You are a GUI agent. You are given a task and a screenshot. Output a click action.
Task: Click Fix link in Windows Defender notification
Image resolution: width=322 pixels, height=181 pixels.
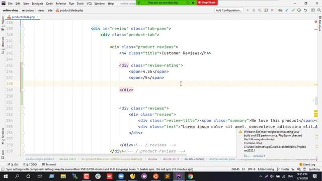247,156
